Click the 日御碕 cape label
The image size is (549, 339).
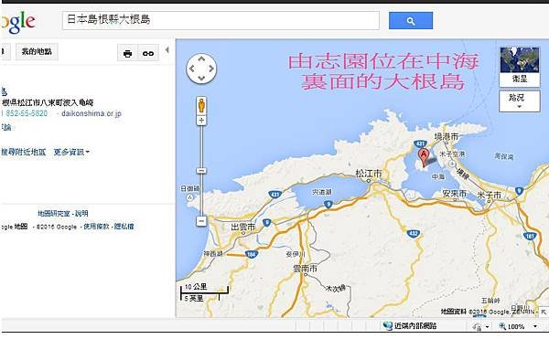(x=190, y=189)
